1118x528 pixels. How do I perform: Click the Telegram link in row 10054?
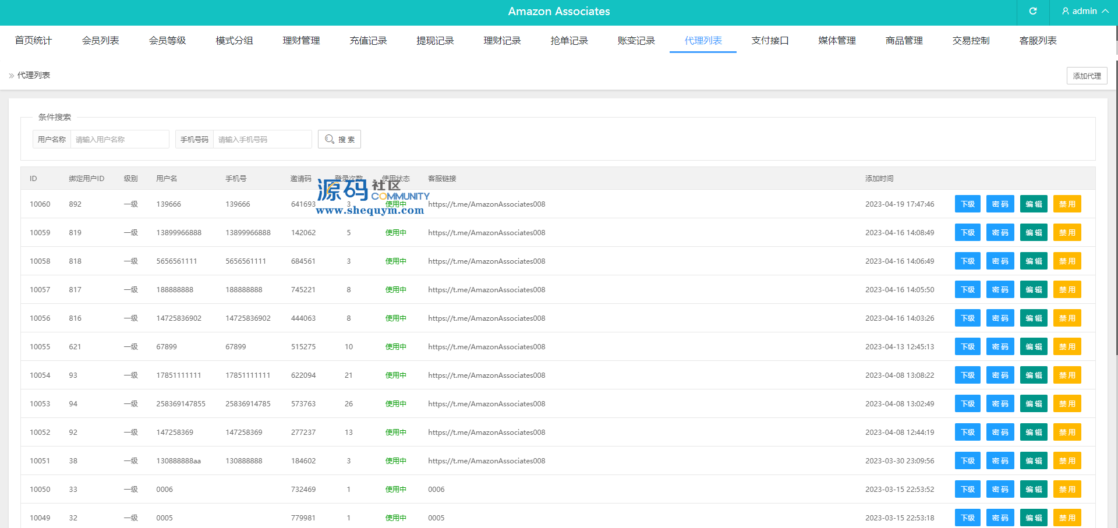click(486, 375)
